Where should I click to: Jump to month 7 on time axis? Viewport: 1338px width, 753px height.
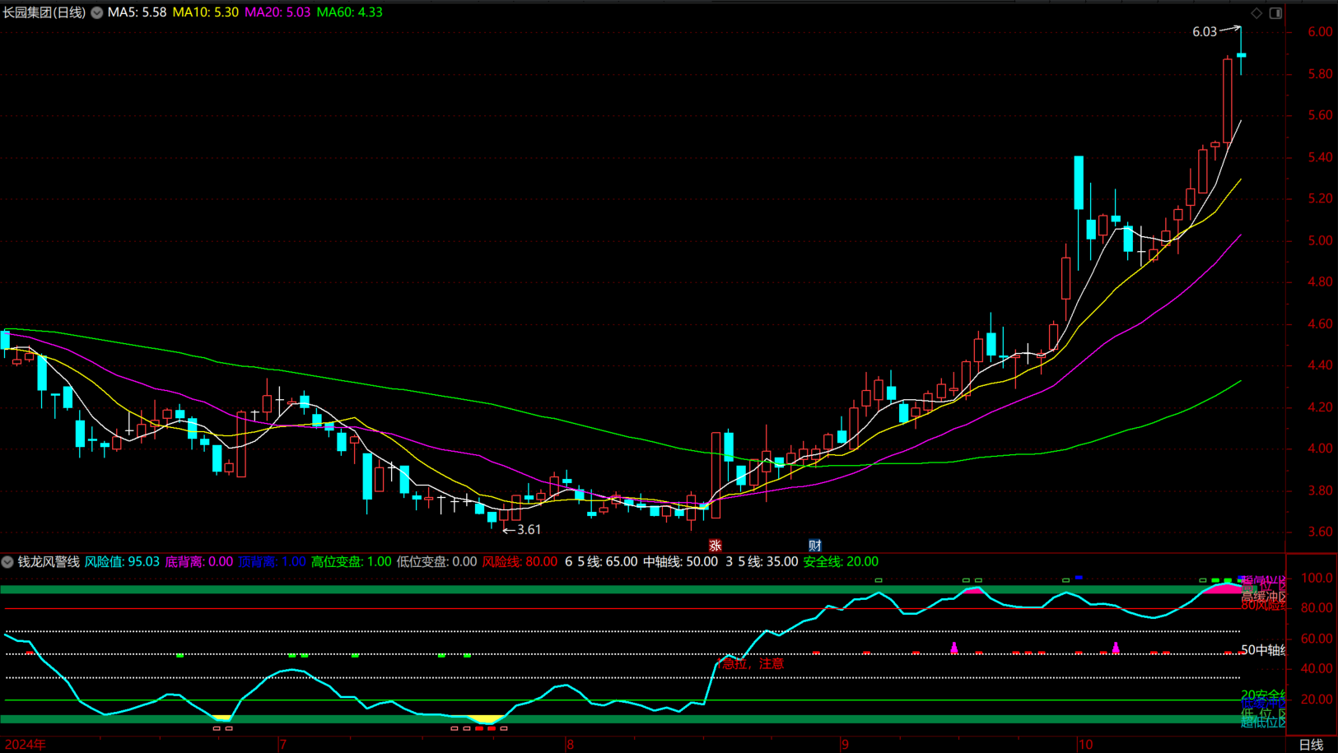(x=282, y=745)
